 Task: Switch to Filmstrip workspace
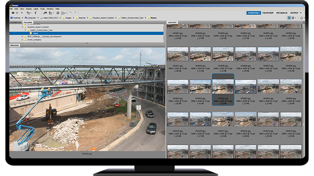coord(268,13)
